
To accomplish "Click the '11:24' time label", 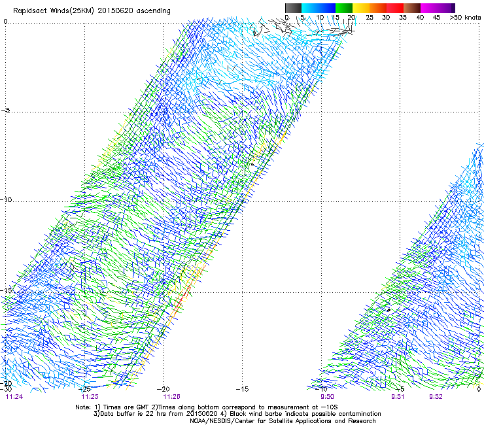I will [14, 397].
